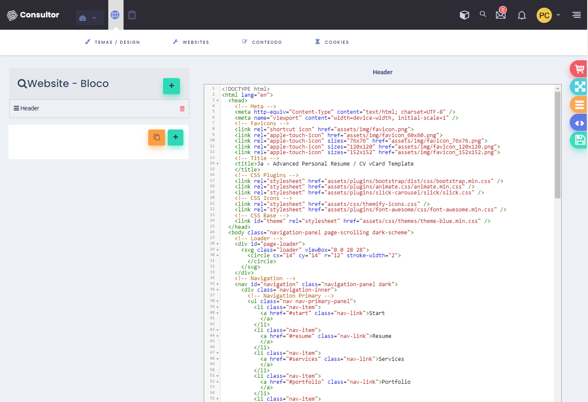Click the 'theme-blue.min.css' link line
The height and width of the screenshot is (402, 588).
pos(363,221)
